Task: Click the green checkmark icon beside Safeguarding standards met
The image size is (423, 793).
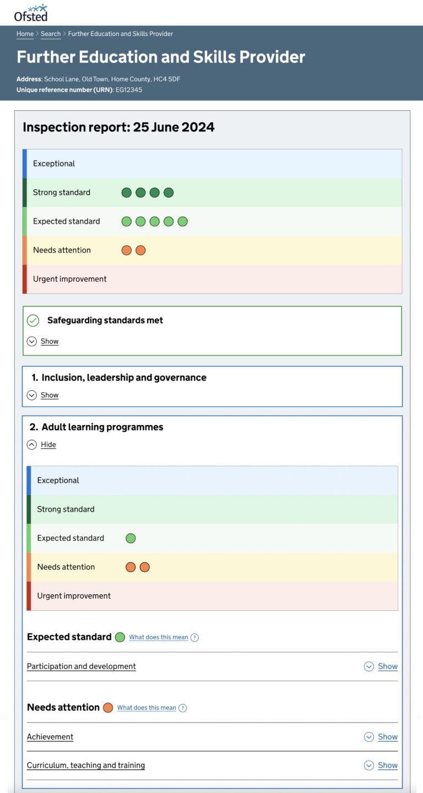Action: [x=32, y=320]
